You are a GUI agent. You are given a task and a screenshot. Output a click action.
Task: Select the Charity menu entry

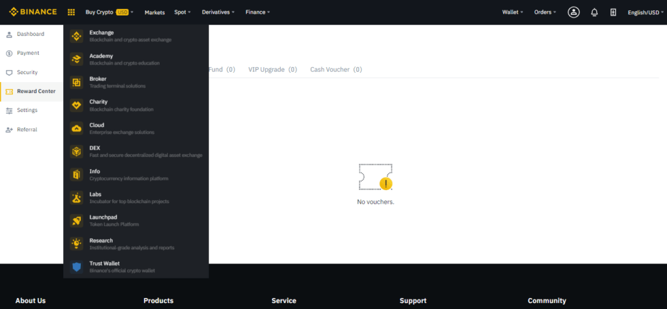(136, 105)
